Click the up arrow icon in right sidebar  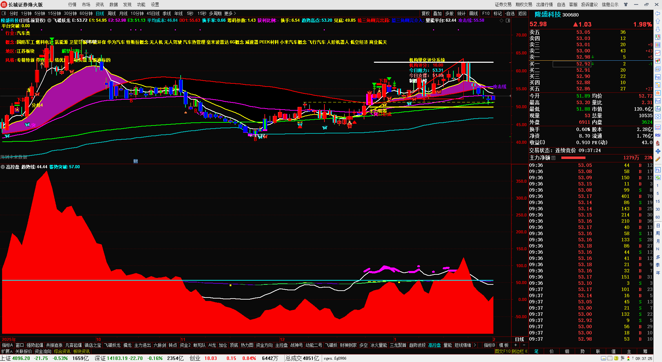658,21
